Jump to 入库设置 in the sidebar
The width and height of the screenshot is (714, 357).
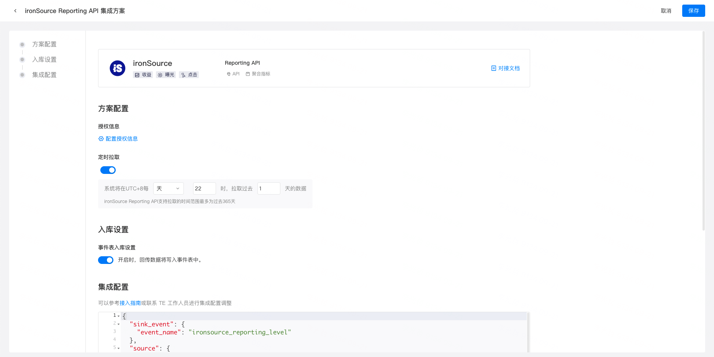(44, 59)
